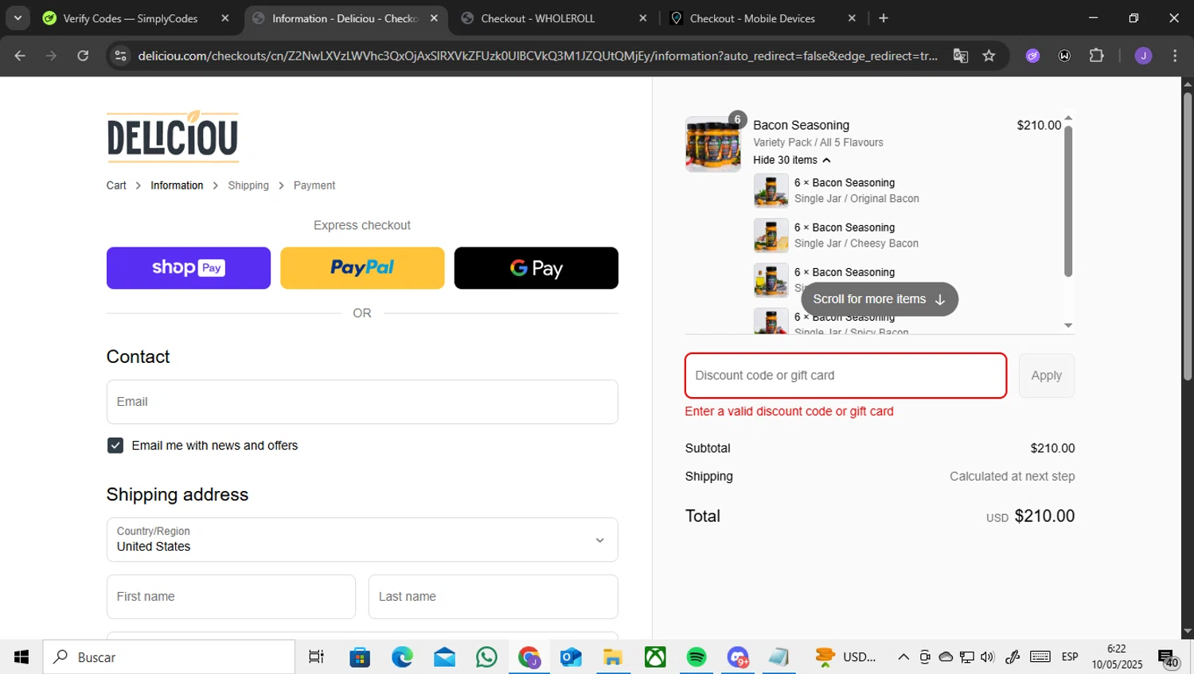Viewport: 1194px width, 674px height.
Task: Pay with Google Pay button
Action: tap(537, 268)
